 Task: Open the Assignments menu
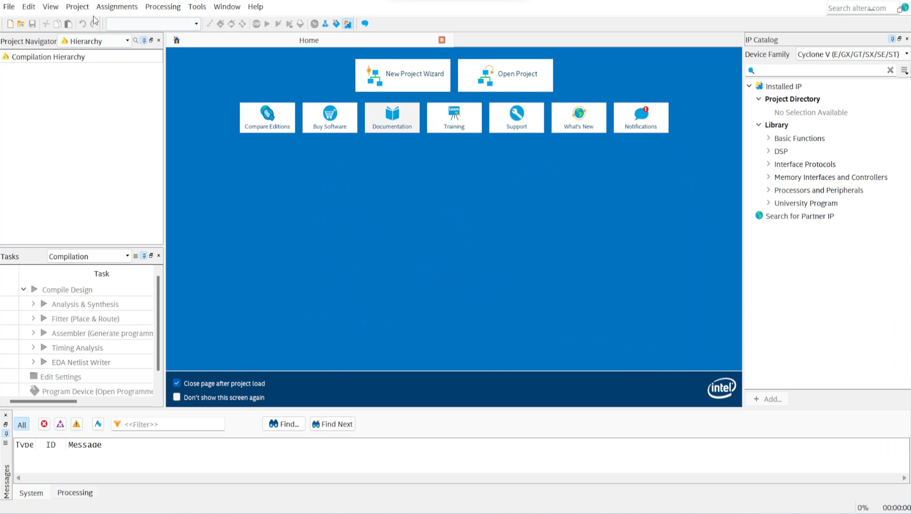click(x=117, y=7)
